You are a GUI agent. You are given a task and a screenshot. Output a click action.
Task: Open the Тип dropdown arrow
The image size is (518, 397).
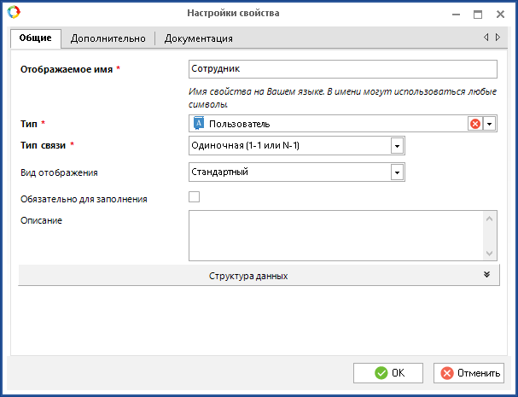coord(489,124)
